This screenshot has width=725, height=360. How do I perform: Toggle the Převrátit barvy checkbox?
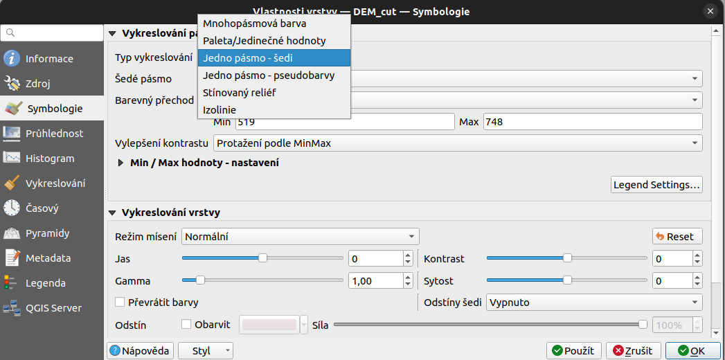(x=120, y=303)
